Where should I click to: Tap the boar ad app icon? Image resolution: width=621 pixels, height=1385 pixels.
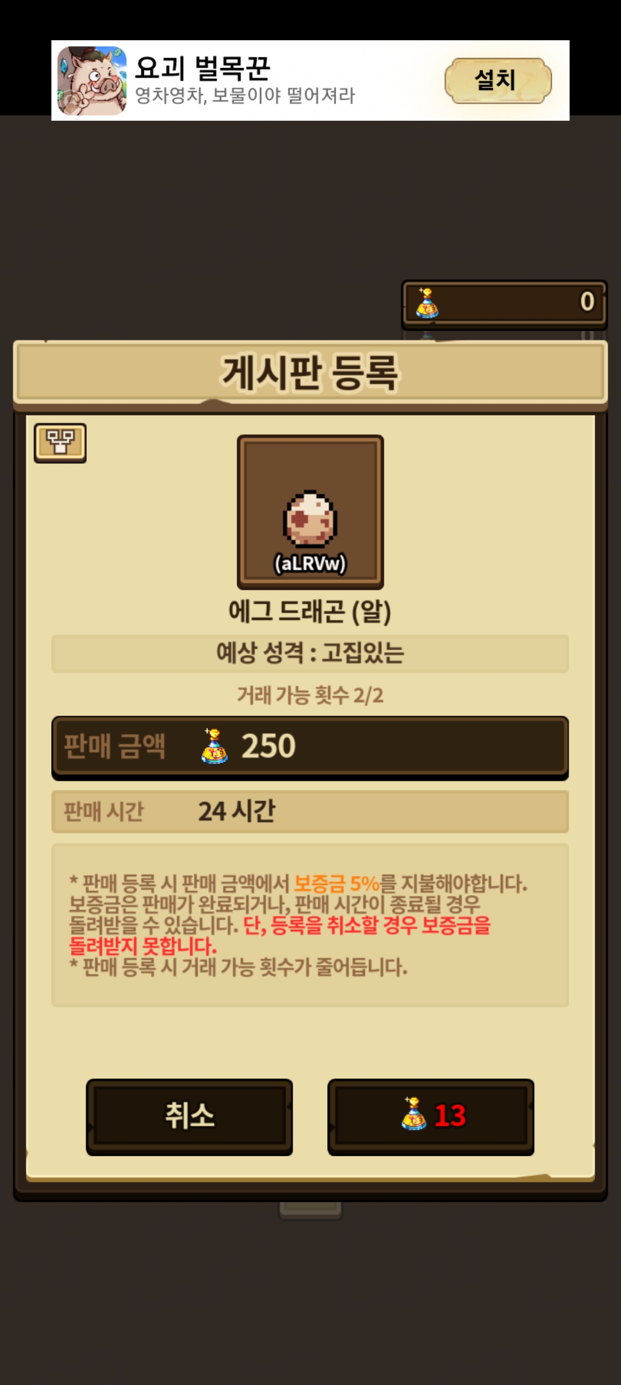pos(92,81)
